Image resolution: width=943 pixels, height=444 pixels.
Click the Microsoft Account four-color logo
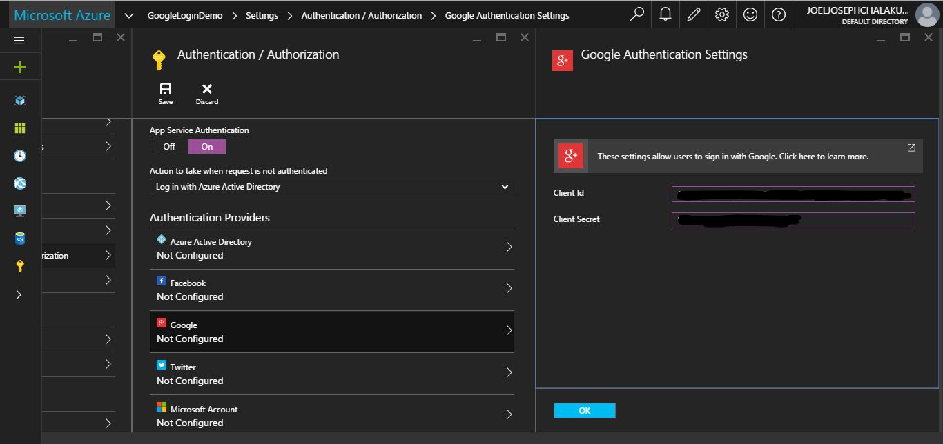pyautogui.click(x=162, y=407)
